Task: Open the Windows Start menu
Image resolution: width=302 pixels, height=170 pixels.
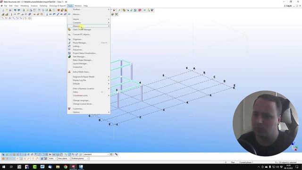Action: (4, 167)
